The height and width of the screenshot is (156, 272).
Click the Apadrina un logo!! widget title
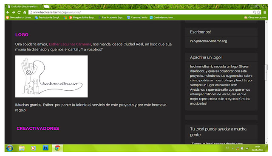206,57
